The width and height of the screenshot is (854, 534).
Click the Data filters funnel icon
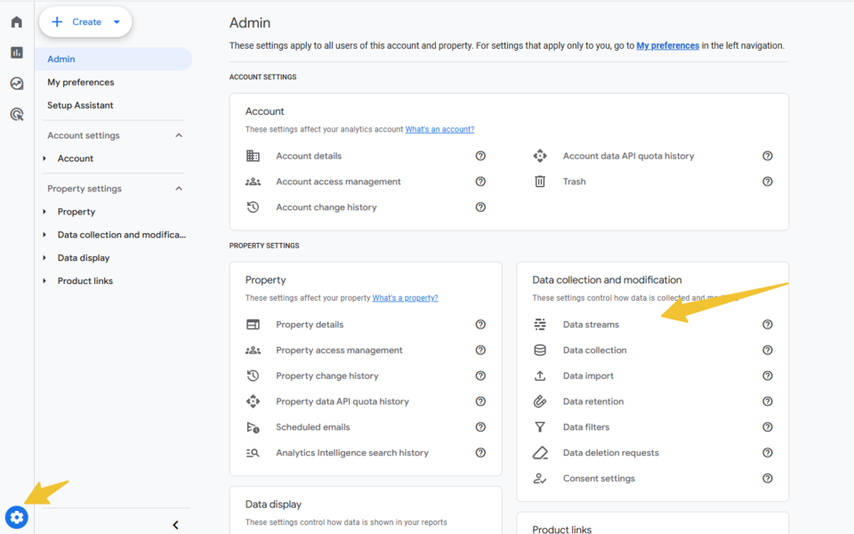[540, 427]
